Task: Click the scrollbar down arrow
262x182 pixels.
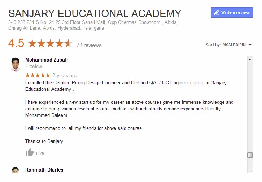Action: tap(250, 170)
